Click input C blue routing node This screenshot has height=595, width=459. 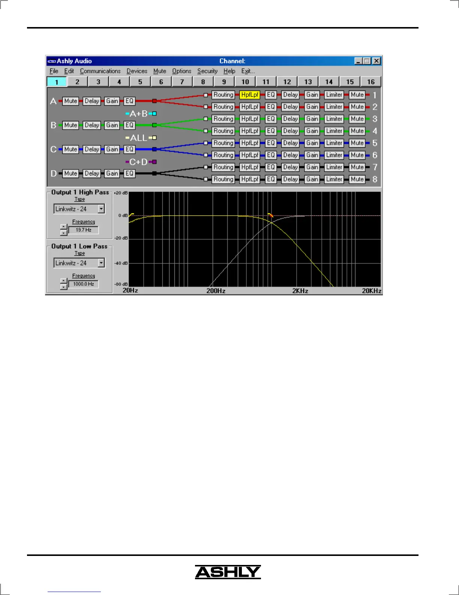[154, 149]
